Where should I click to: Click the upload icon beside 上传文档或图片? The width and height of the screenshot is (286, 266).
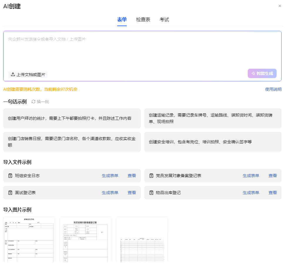13,75
